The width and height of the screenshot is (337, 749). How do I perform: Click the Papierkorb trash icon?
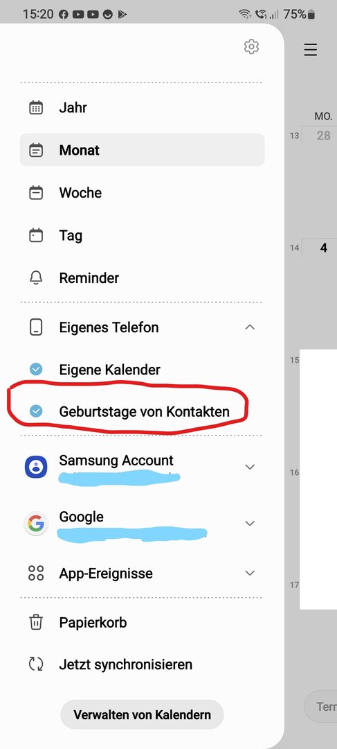(x=36, y=622)
